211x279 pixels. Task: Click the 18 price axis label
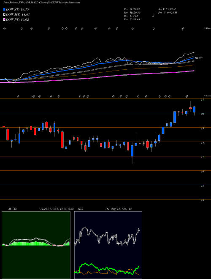(x=202, y=142)
